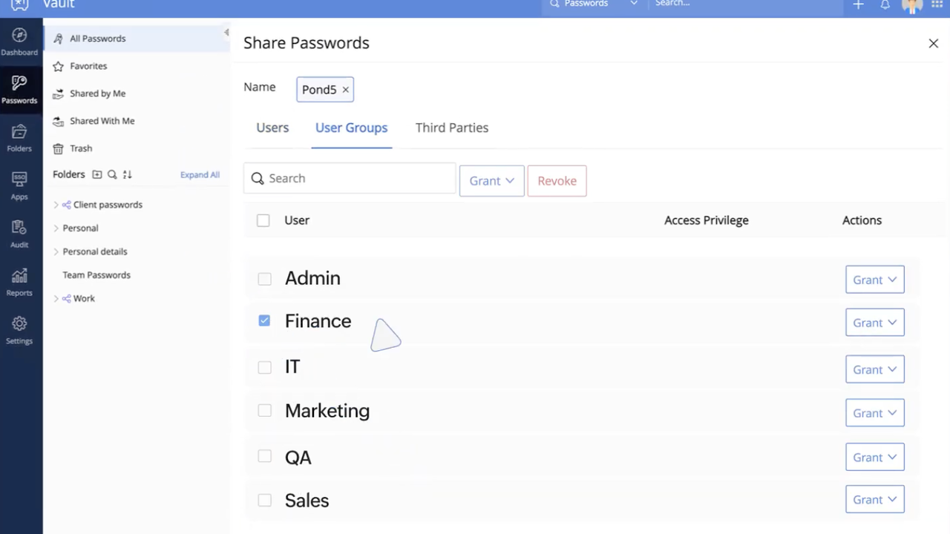
Task: Open the Grant dropdown for Marketing
Action: point(874,412)
